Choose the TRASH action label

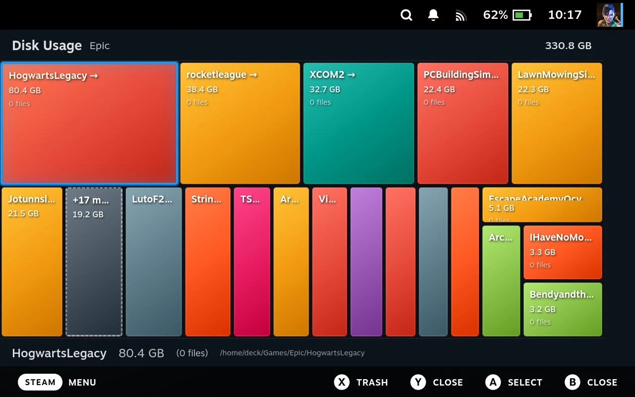click(x=372, y=383)
